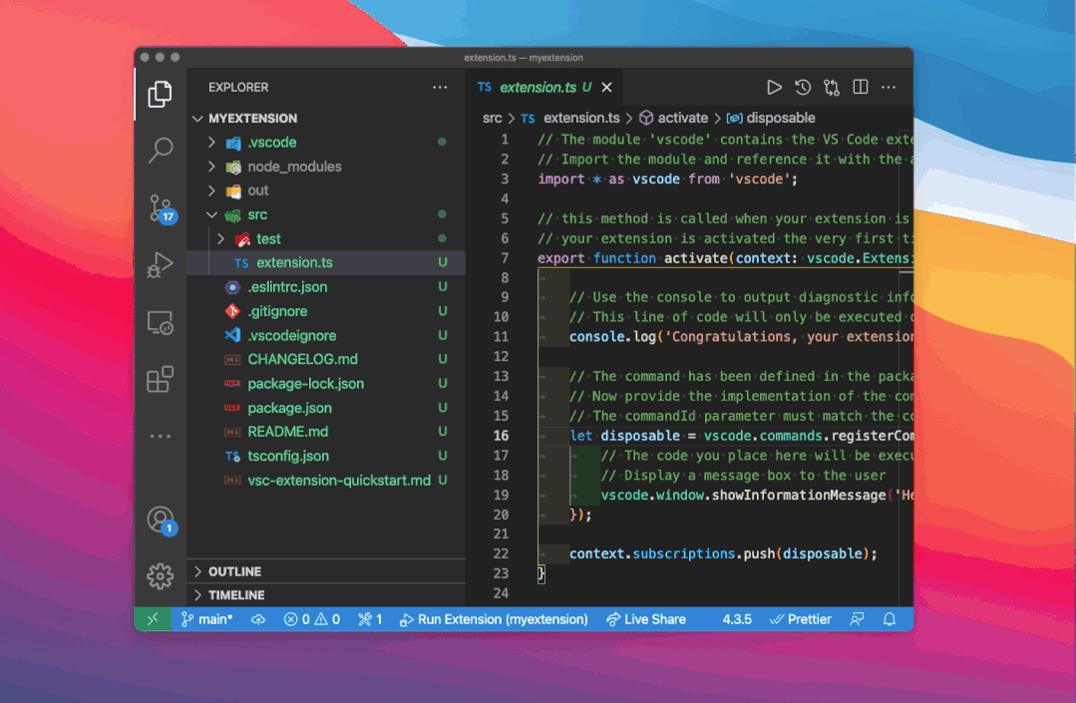Open CHANGELOG.md file

click(x=326, y=359)
